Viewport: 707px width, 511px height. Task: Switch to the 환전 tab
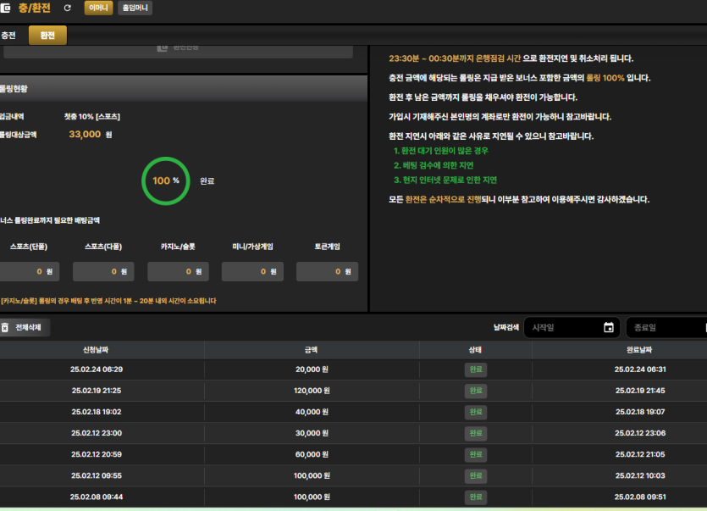[47, 36]
